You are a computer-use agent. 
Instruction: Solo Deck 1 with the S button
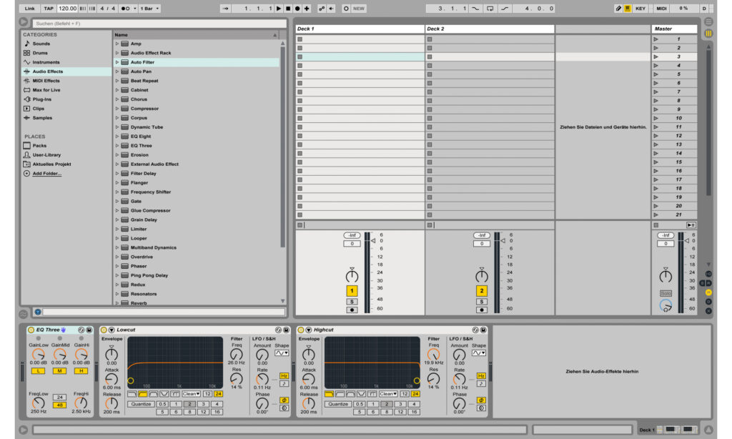click(x=352, y=302)
